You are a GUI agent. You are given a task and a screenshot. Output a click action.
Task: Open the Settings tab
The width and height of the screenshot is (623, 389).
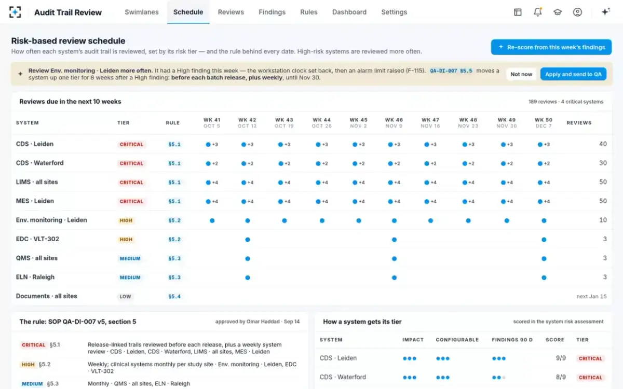(x=394, y=12)
